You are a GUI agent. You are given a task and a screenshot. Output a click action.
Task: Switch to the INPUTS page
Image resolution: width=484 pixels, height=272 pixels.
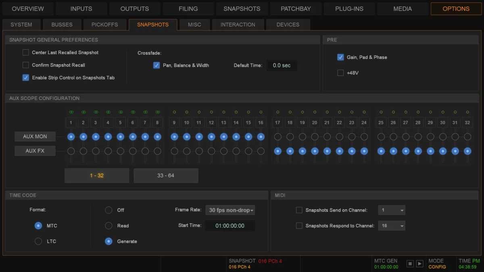tap(81, 8)
